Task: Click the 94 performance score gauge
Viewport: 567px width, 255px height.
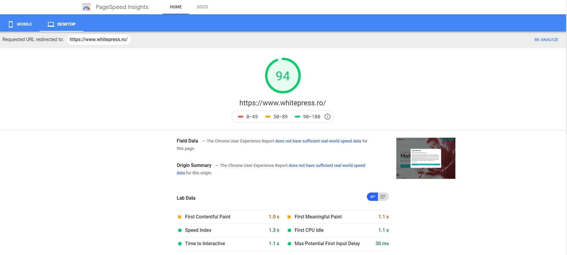Action: 283,76
